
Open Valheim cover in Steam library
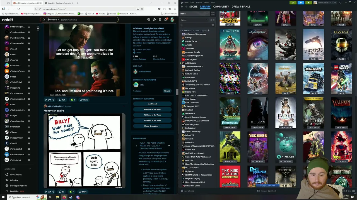click(341, 113)
